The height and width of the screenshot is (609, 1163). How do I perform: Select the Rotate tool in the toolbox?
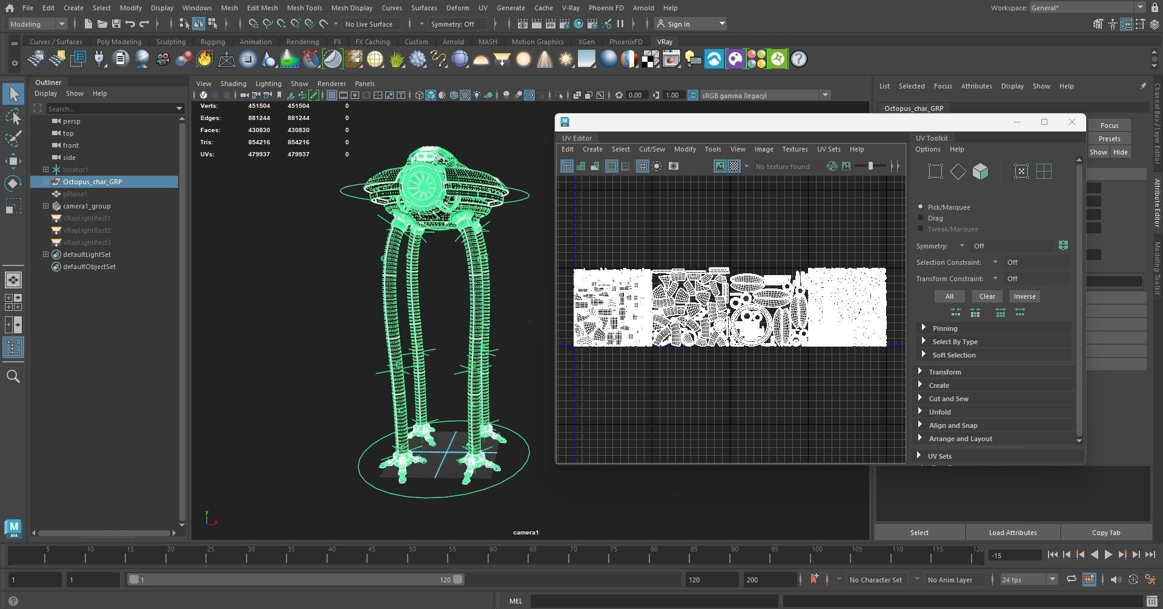(13, 183)
